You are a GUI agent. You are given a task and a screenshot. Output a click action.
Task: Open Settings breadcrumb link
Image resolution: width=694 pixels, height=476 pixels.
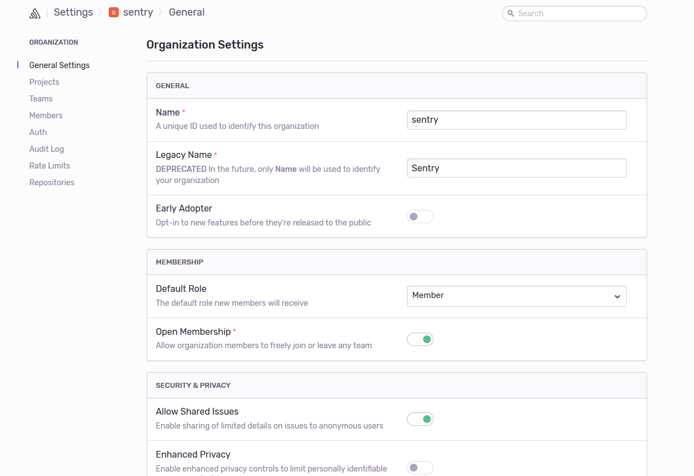click(x=74, y=12)
